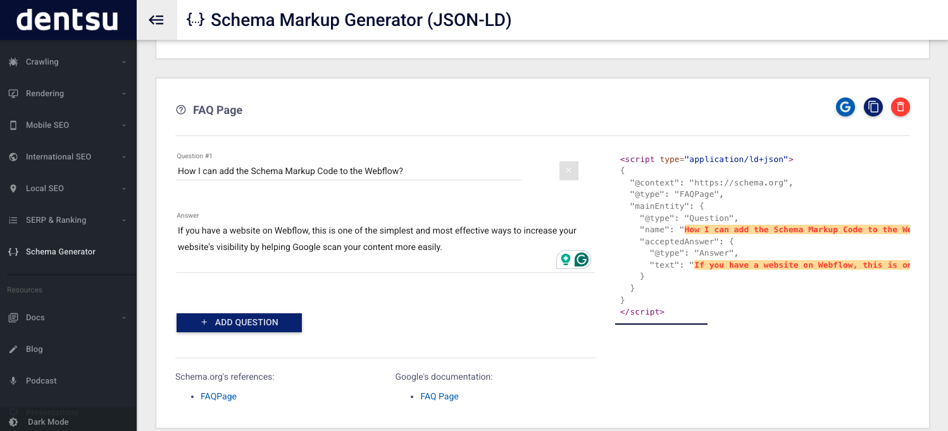Remove Question #1 with the x button
The width and height of the screenshot is (948, 431).
click(569, 171)
